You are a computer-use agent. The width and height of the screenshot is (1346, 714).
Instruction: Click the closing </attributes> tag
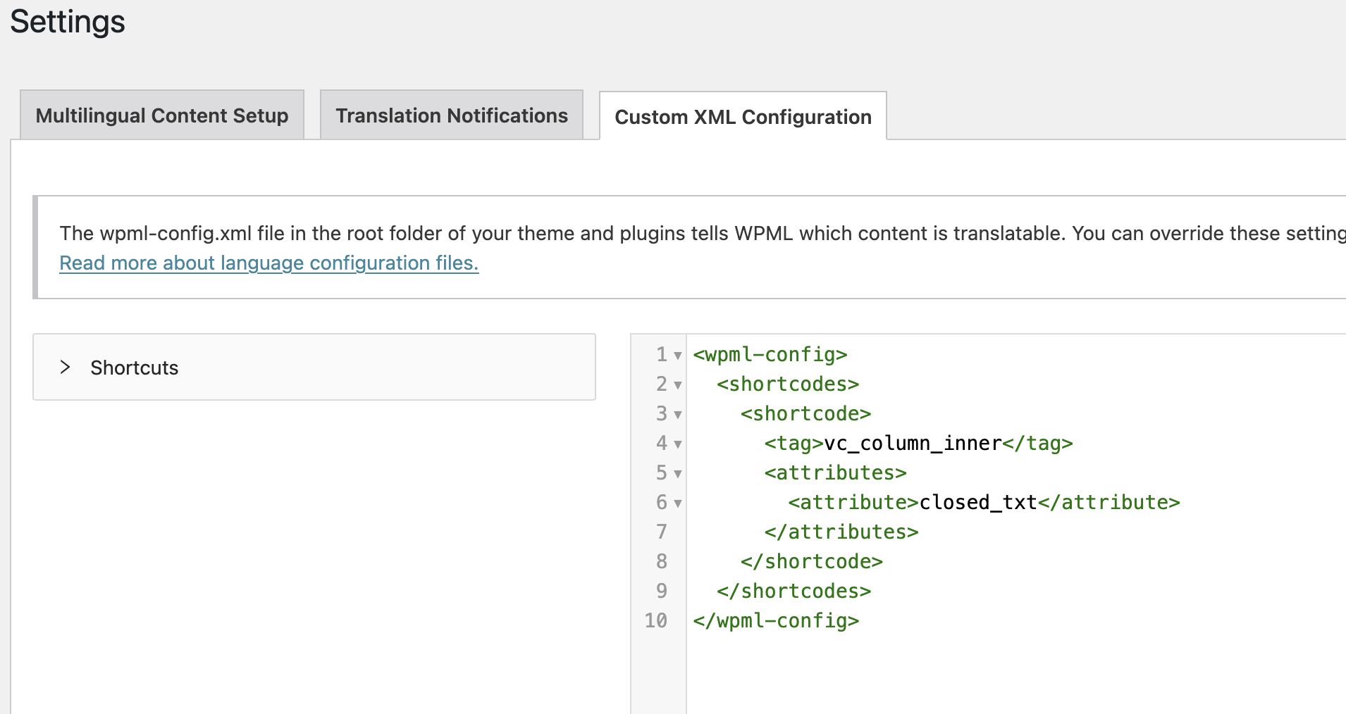click(841, 532)
